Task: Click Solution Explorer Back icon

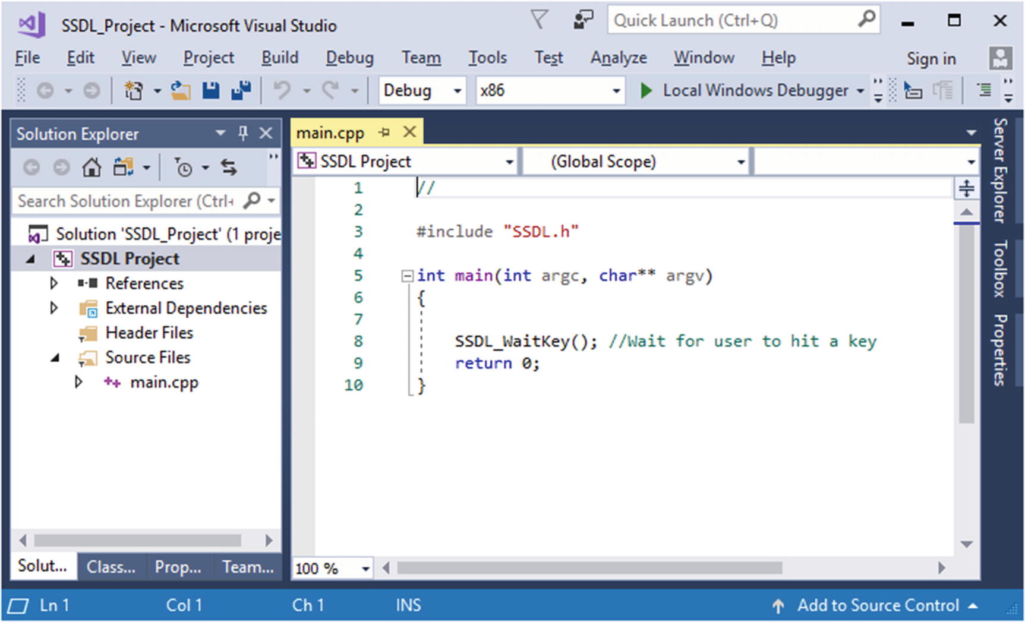Action: tap(31, 168)
